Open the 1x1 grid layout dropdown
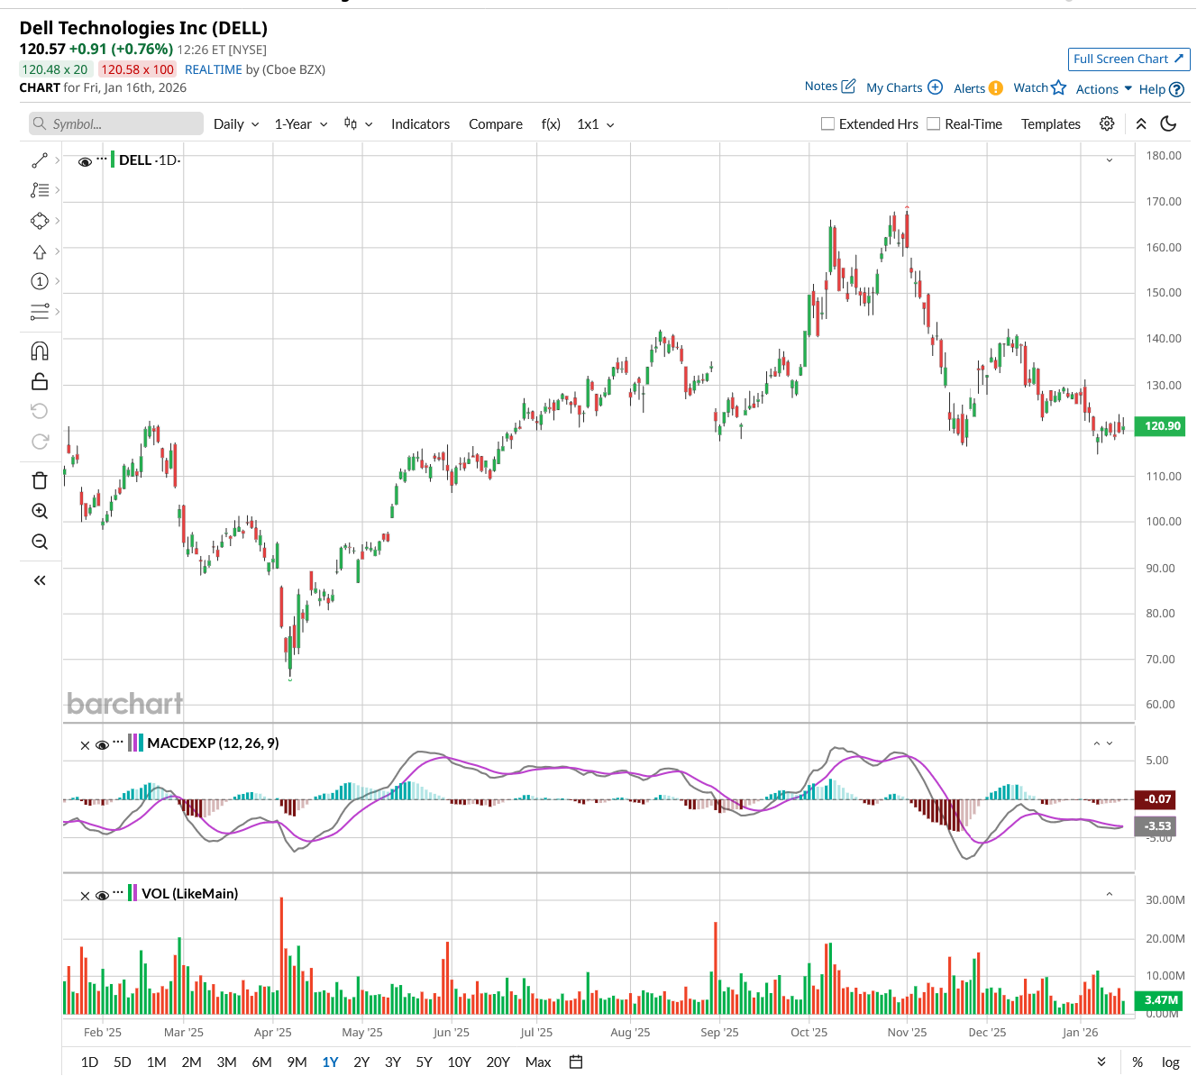The width and height of the screenshot is (1197, 1076). (596, 124)
